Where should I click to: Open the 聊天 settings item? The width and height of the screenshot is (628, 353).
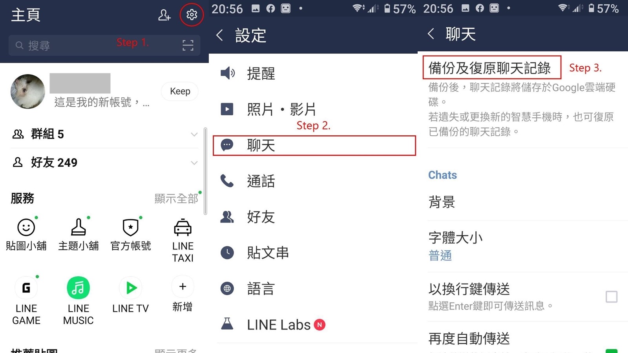(314, 146)
